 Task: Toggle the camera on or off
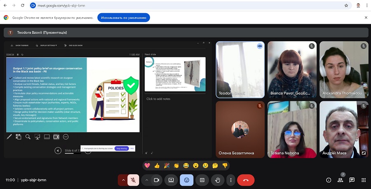[157, 180]
